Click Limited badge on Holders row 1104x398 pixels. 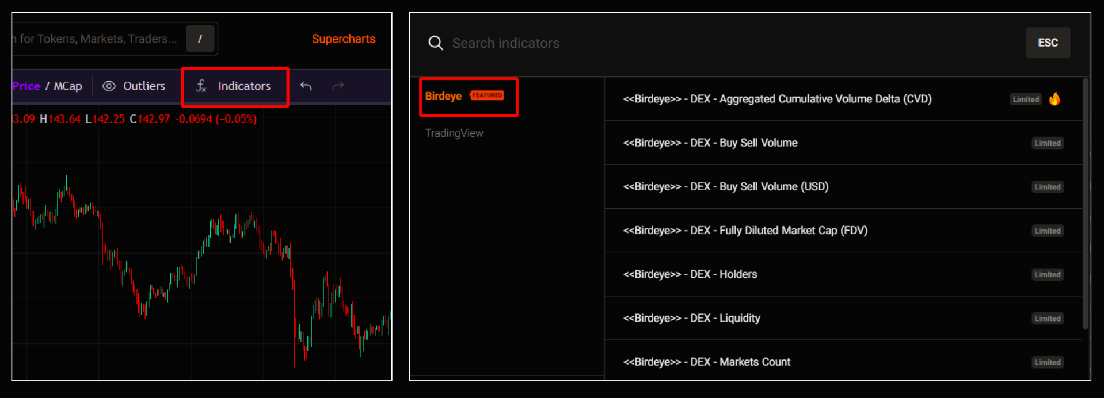tap(1047, 274)
